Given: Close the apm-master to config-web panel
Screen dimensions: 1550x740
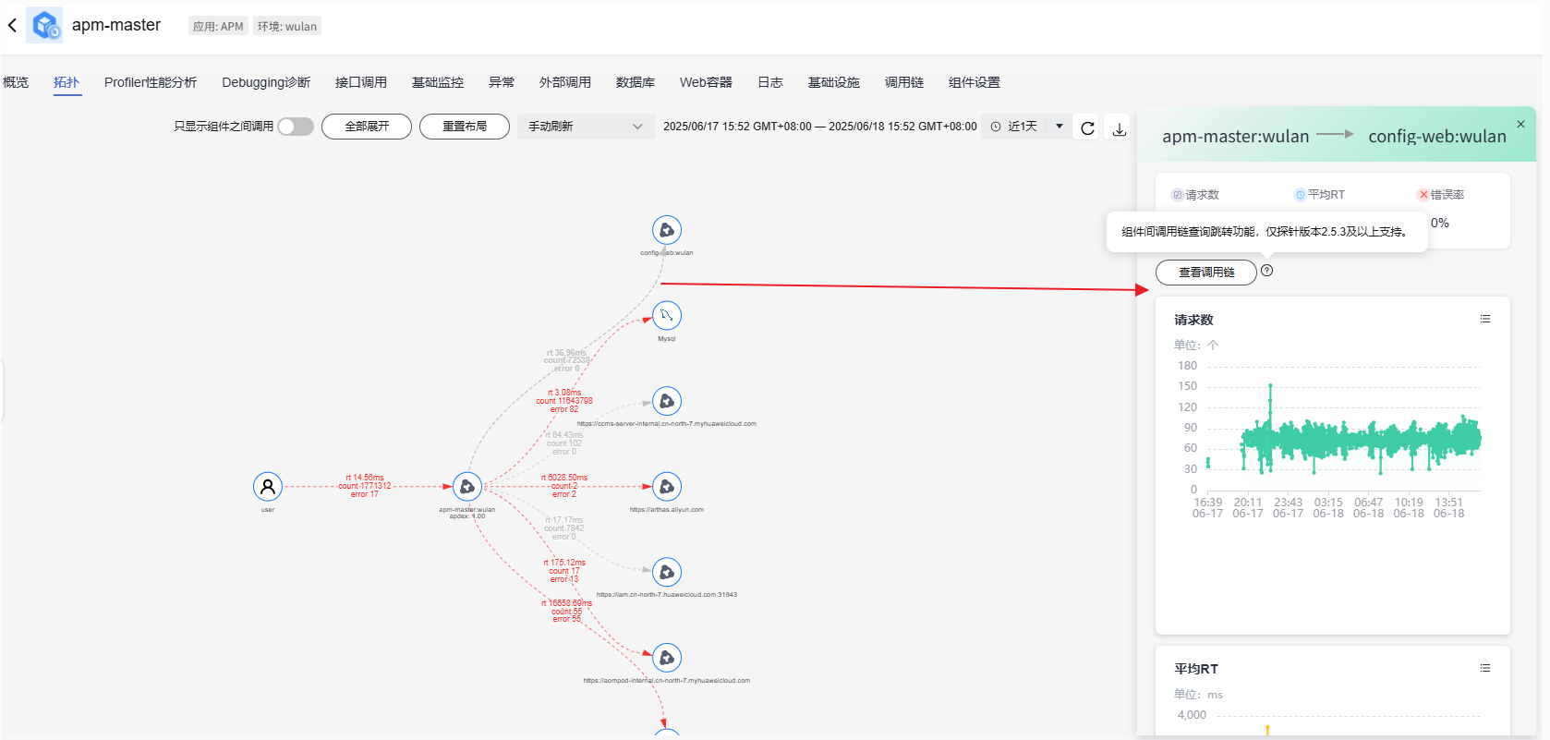Looking at the screenshot, I should (x=1520, y=124).
